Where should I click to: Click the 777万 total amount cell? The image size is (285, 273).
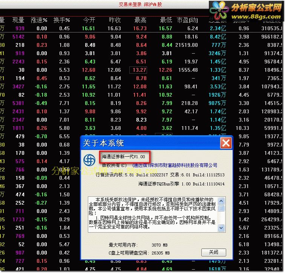click(x=219, y=45)
